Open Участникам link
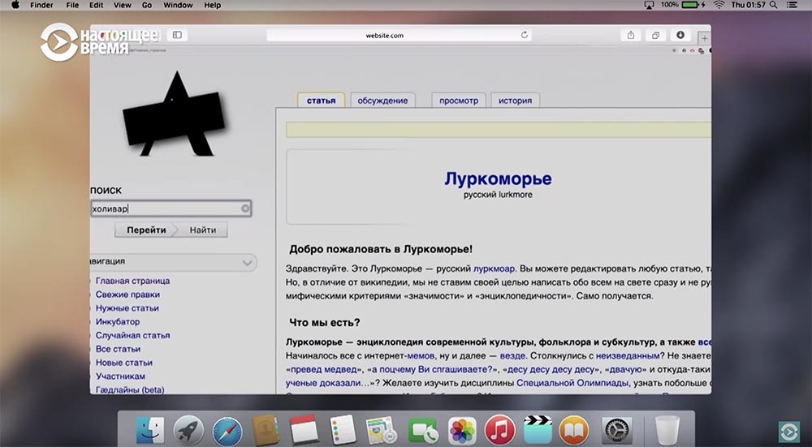This screenshot has width=812, height=447. point(120,376)
